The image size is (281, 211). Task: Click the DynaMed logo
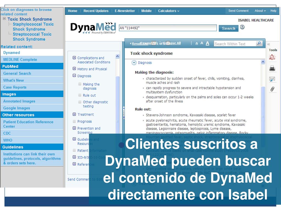pyautogui.click(x=93, y=28)
